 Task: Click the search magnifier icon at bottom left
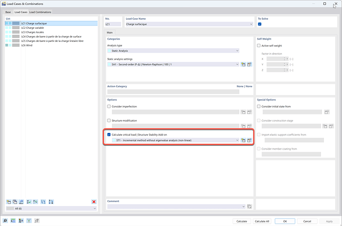coord(5,221)
